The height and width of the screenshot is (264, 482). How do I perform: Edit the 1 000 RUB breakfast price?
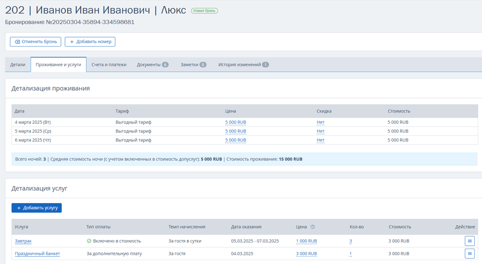coord(307,241)
